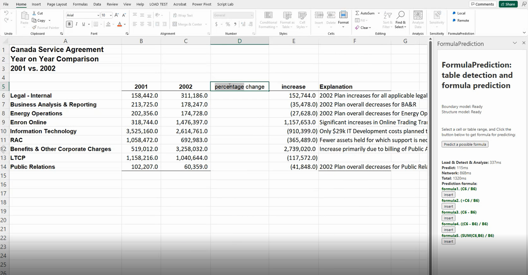Open the Arial font name dropdown

[98, 15]
